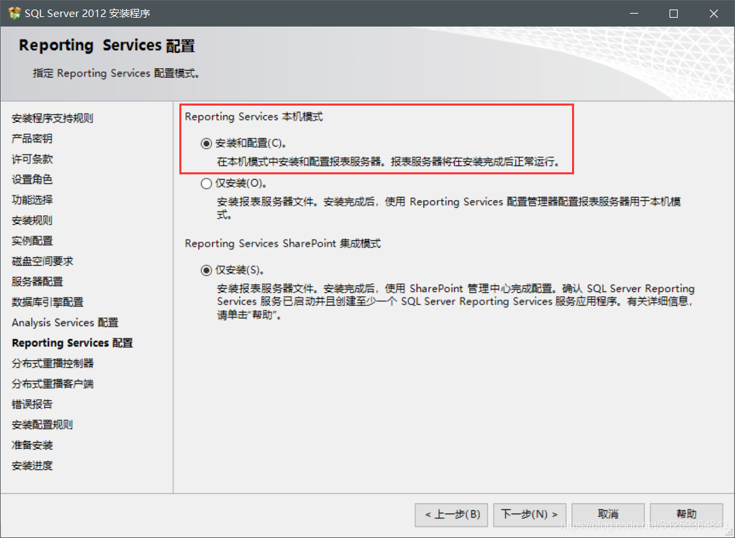
Task: Cancel setup with the 取消 button
Action: [608, 515]
